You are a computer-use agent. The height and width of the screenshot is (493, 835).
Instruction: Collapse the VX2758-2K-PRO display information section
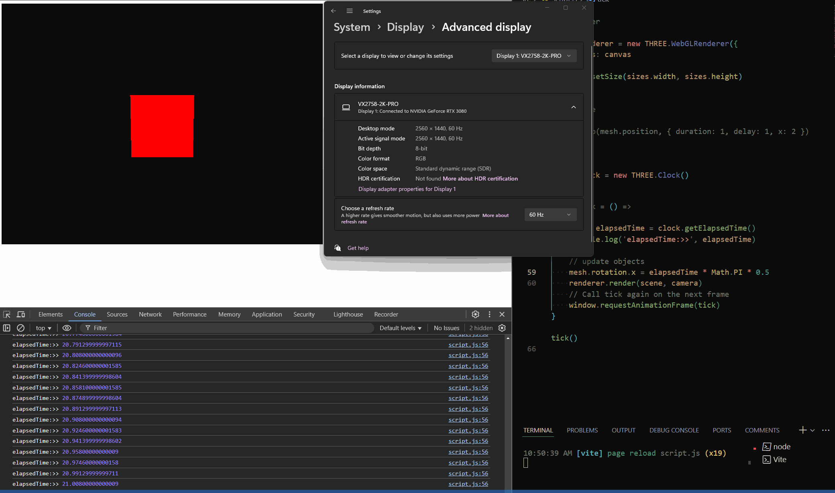[573, 107]
